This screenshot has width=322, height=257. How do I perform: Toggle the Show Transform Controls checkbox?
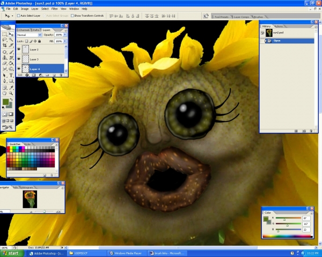[72, 16]
